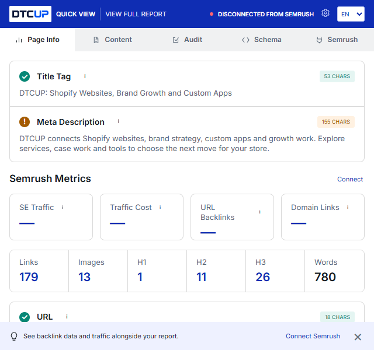Click the Domain Links info icon
Viewport: 374px width, 350px height.
(348, 207)
